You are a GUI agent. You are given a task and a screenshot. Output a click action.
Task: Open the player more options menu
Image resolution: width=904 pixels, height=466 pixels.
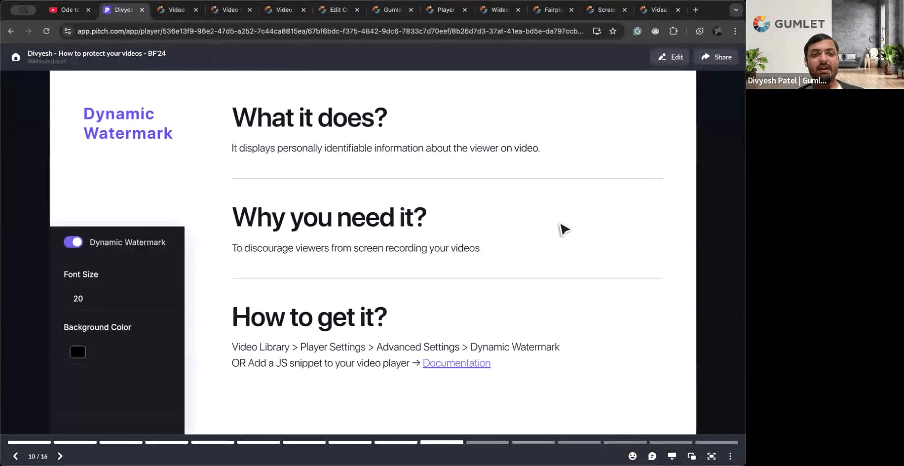pyautogui.click(x=730, y=456)
